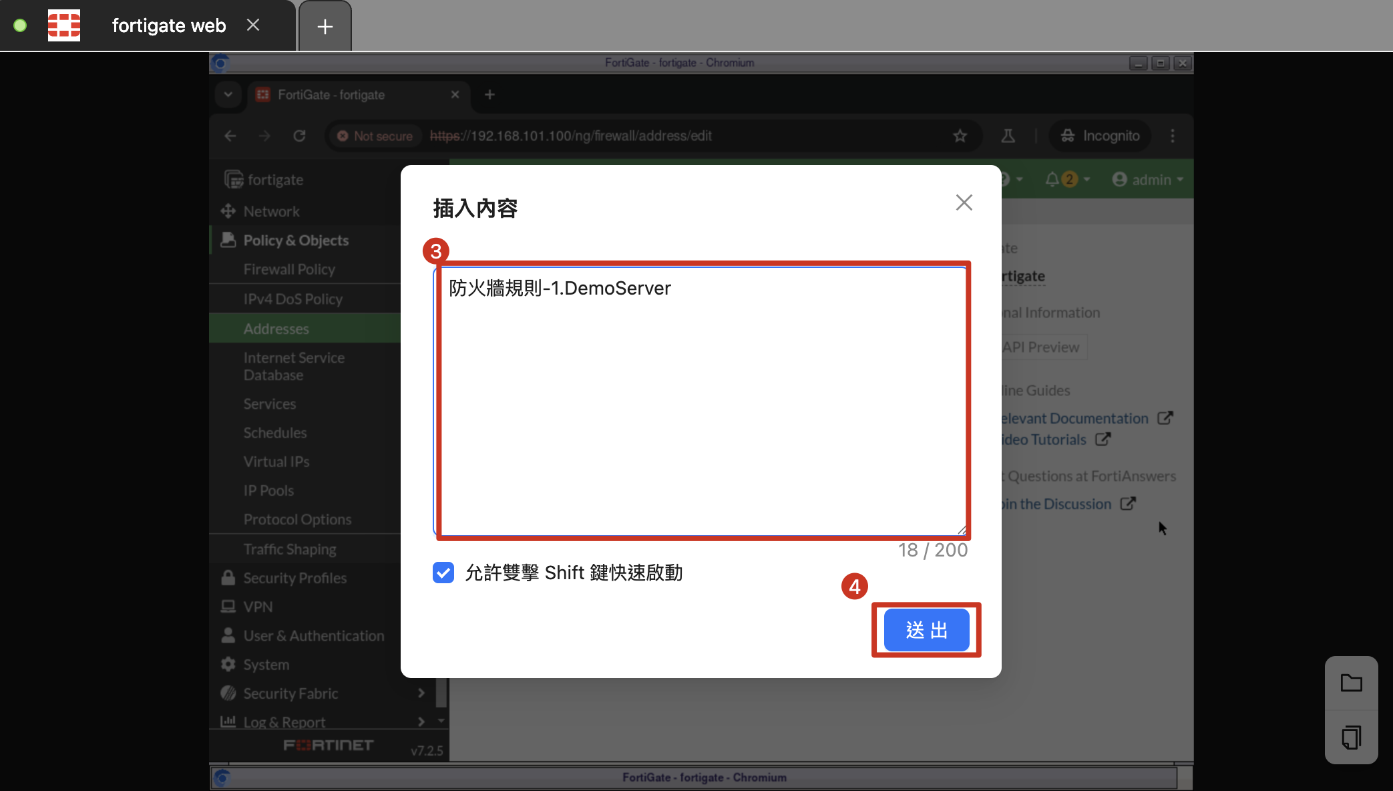This screenshot has width=1393, height=791.
Task: Open the admin user dropdown
Action: point(1149,179)
